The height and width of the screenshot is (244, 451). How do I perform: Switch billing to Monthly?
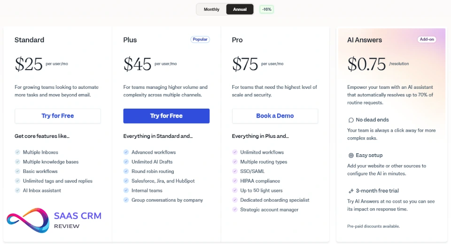click(211, 9)
